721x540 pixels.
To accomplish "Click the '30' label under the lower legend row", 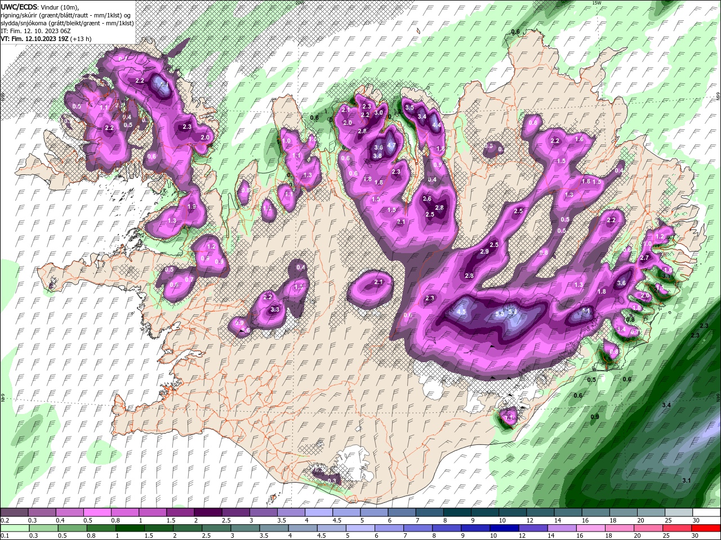I will point(696,536).
